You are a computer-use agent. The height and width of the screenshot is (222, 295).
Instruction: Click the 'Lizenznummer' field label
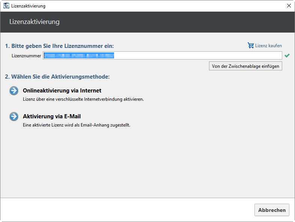click(26, 56)
